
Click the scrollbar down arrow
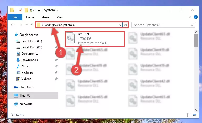(196, 110)
